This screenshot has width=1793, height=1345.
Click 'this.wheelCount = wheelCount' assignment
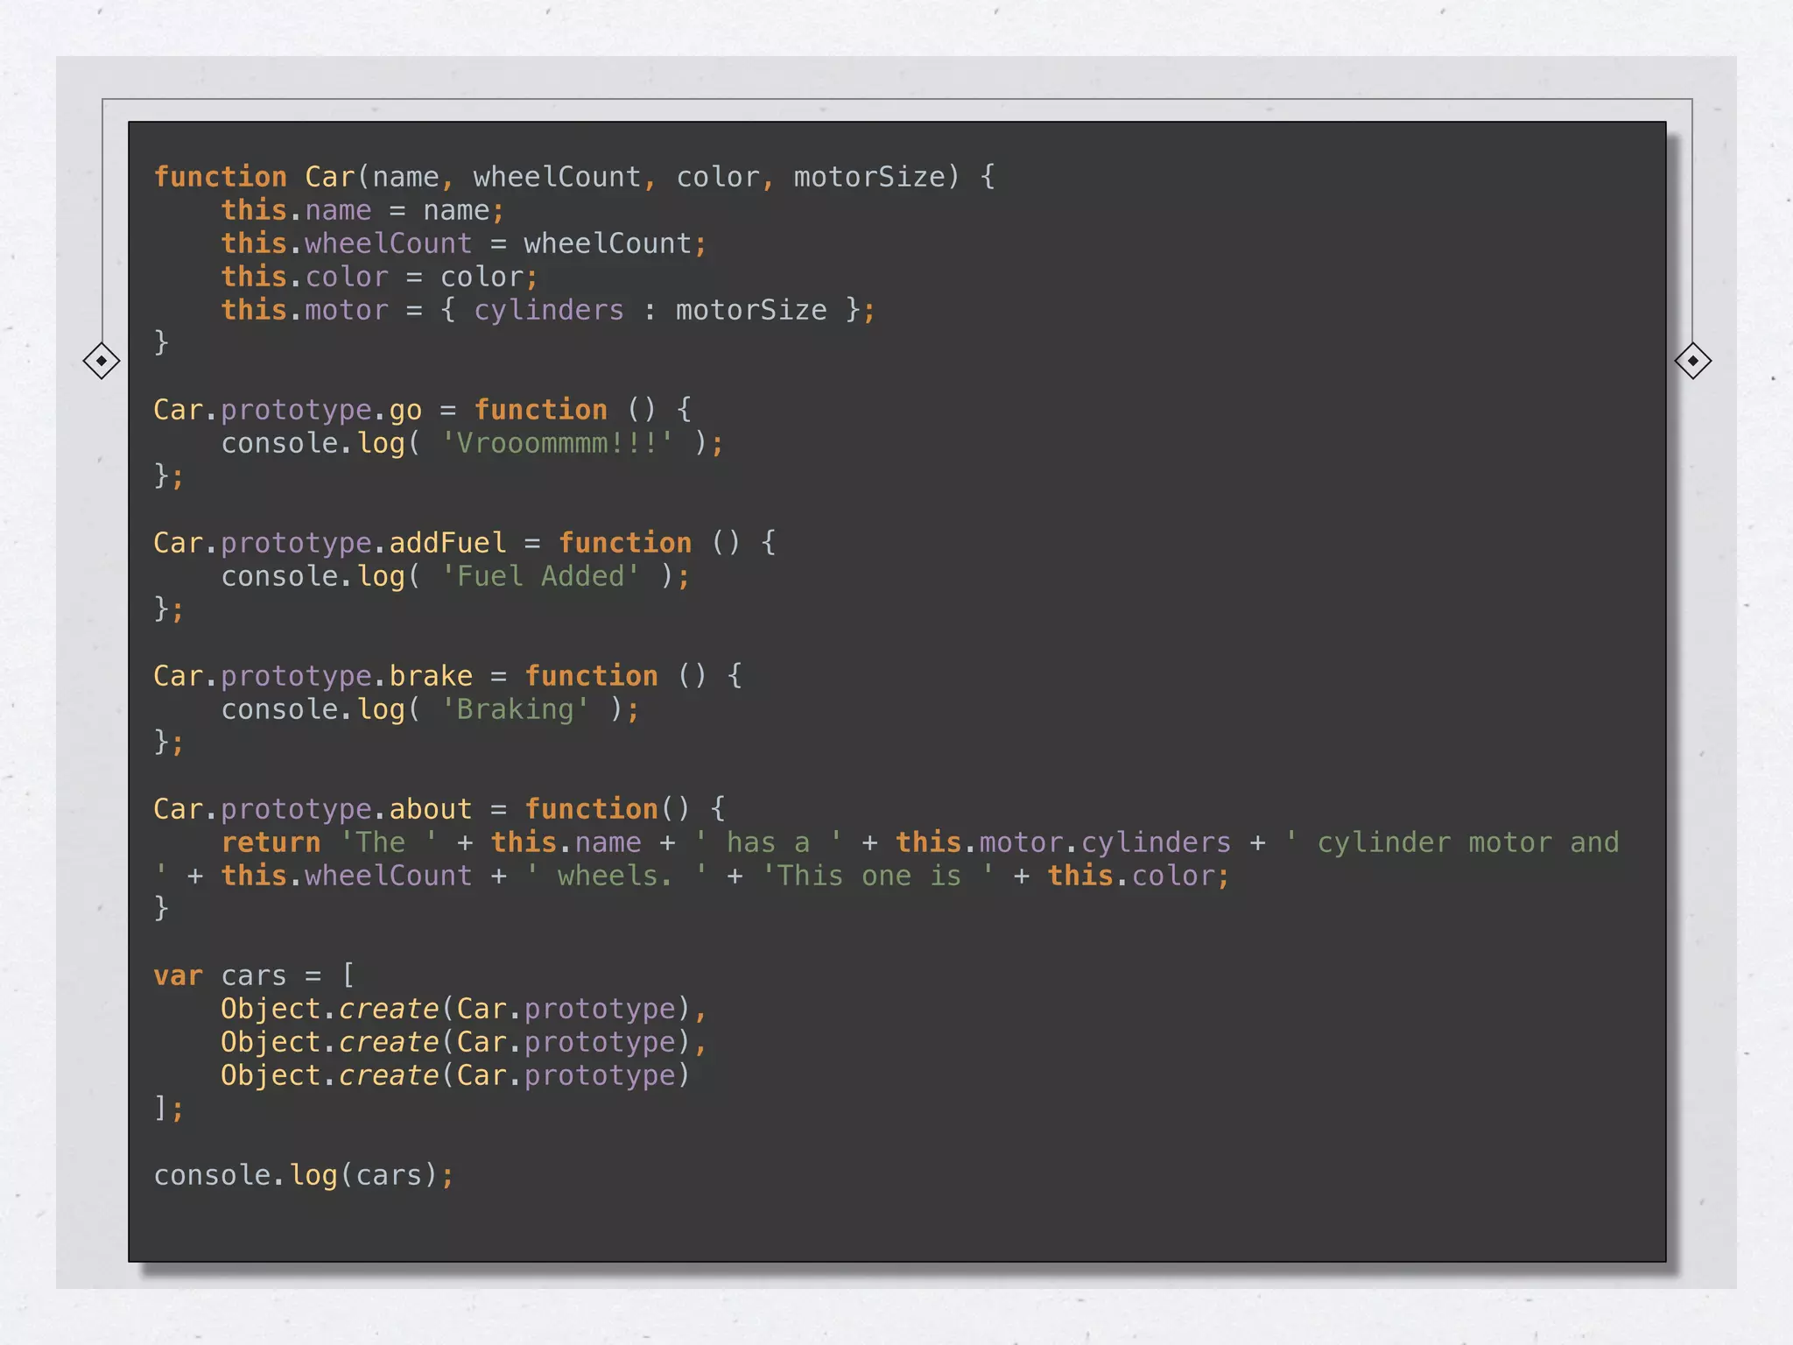(463, 243)
